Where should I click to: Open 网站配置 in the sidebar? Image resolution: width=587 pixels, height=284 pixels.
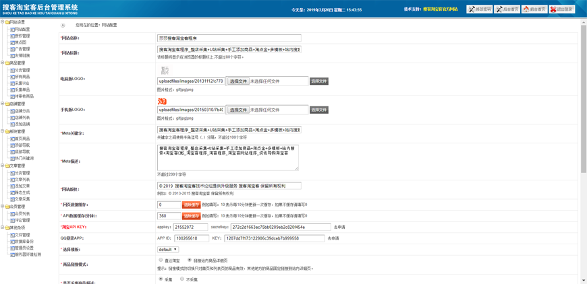tap(22, 29)
